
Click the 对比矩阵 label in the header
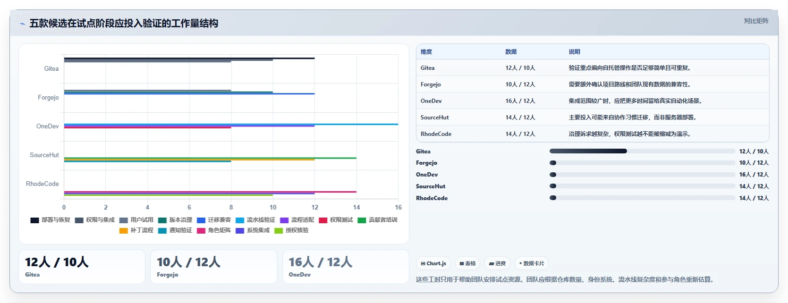(756, 21)
